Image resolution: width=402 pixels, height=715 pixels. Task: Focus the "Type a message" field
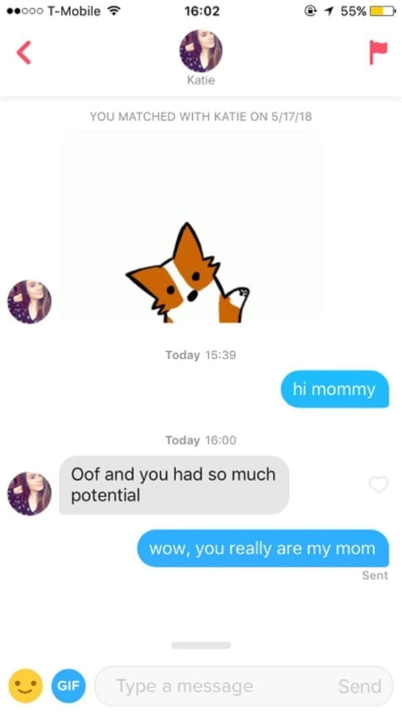(244, 686)
